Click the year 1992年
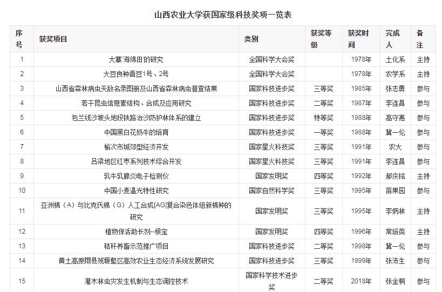Viewport: 442px width, 292px height. pos(361,176)
